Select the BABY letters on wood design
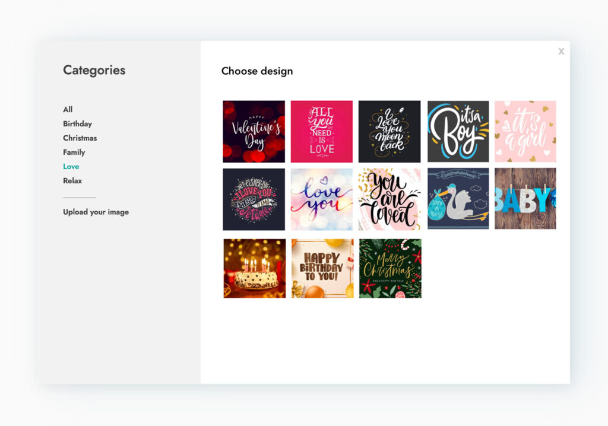 pos(525,199)
